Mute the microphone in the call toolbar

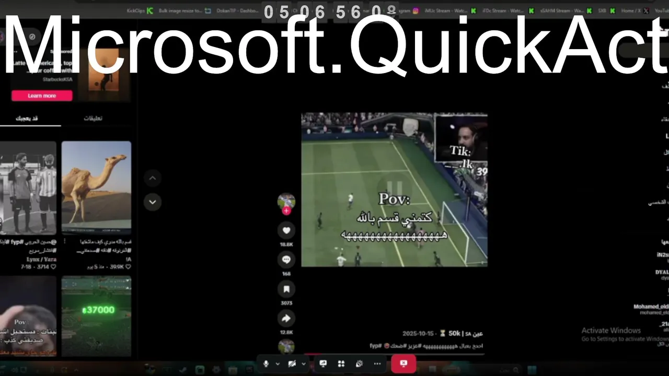click(x=266, y=363)
